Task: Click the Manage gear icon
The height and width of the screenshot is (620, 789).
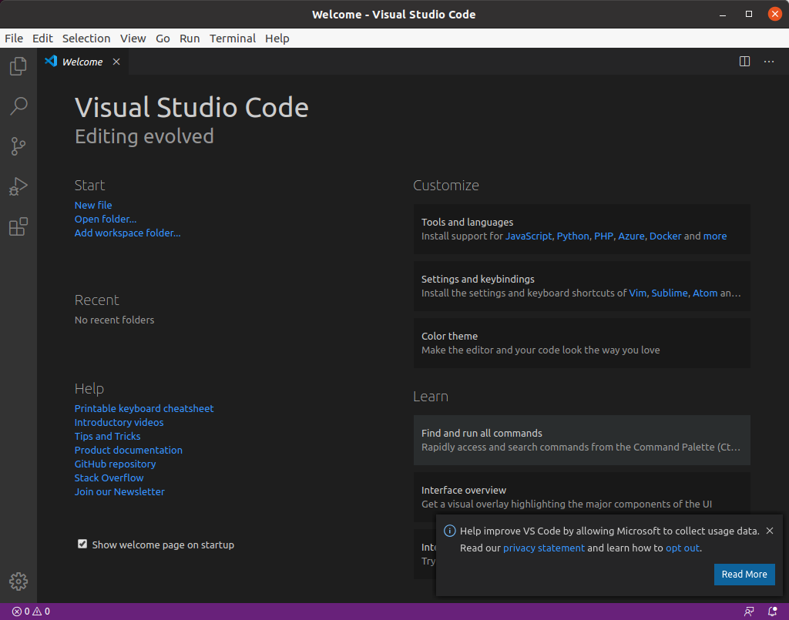Action: [x=17, y=581]
